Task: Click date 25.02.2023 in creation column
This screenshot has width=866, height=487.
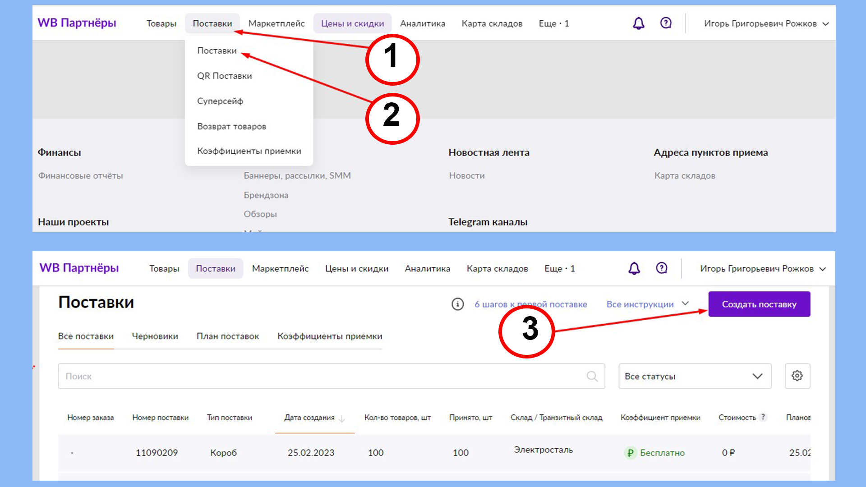Action: point(311,453)
